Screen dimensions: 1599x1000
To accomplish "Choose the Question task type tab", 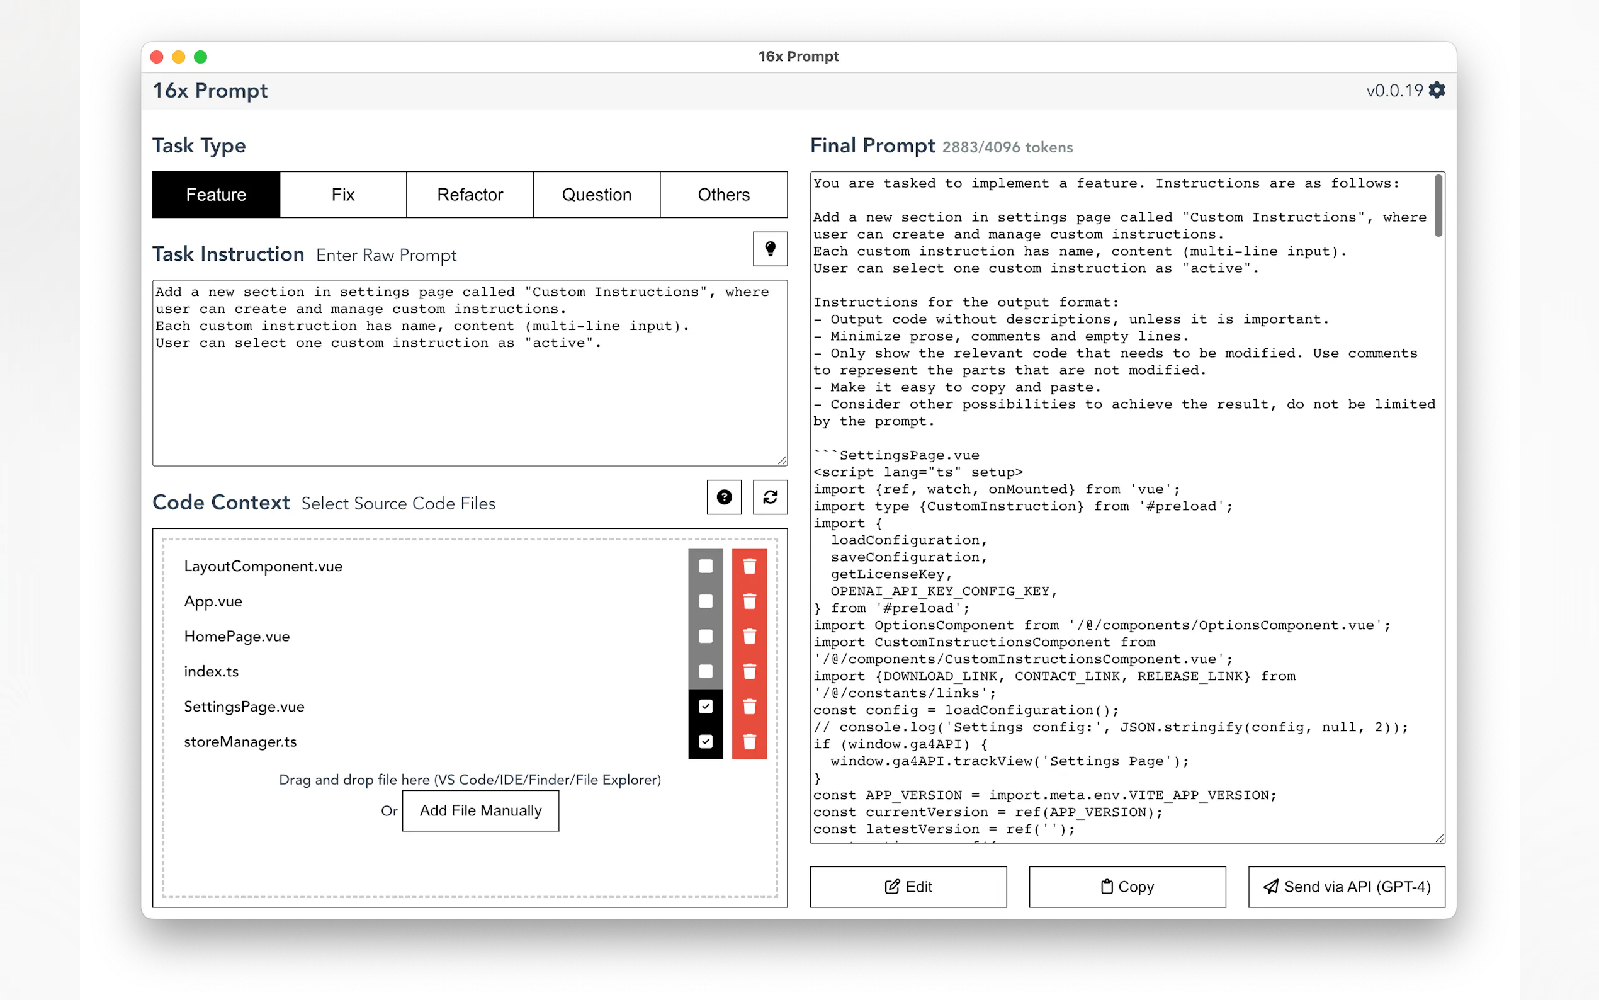I will point(596,195).
